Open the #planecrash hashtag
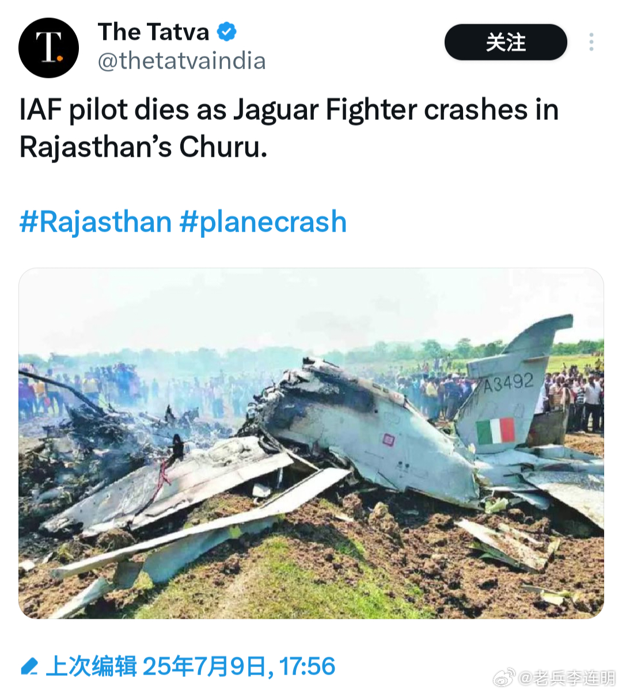This screenshot has width=622, height=693. [263, 222]
